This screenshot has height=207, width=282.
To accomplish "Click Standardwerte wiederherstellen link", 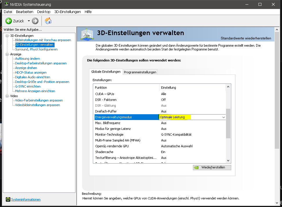I will 246,38.
